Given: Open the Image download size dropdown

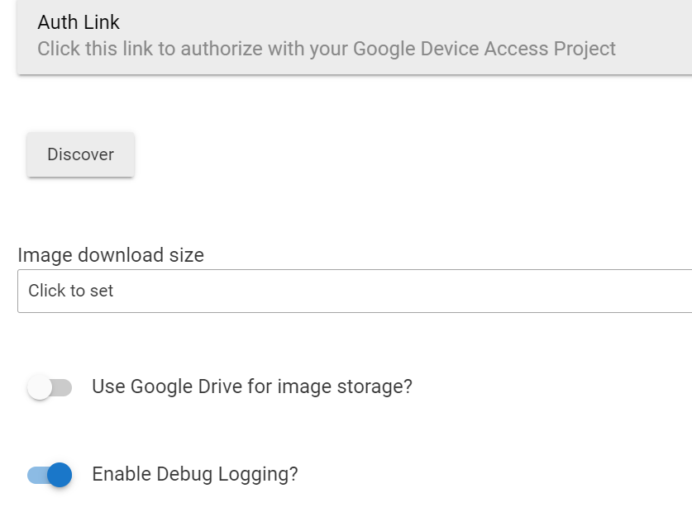Looking at the screenshot, I should [x=355, y=291].
